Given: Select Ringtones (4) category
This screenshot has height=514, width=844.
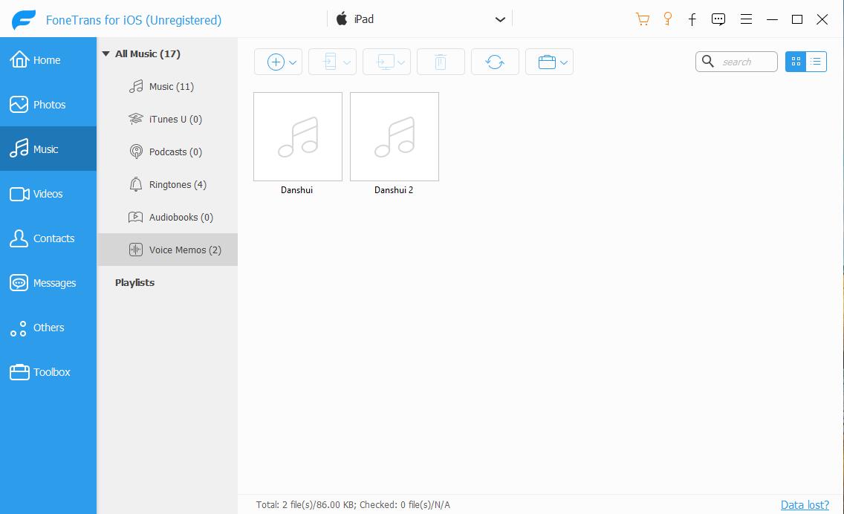Looking at the screenshot, I should (x=167, y=185).
